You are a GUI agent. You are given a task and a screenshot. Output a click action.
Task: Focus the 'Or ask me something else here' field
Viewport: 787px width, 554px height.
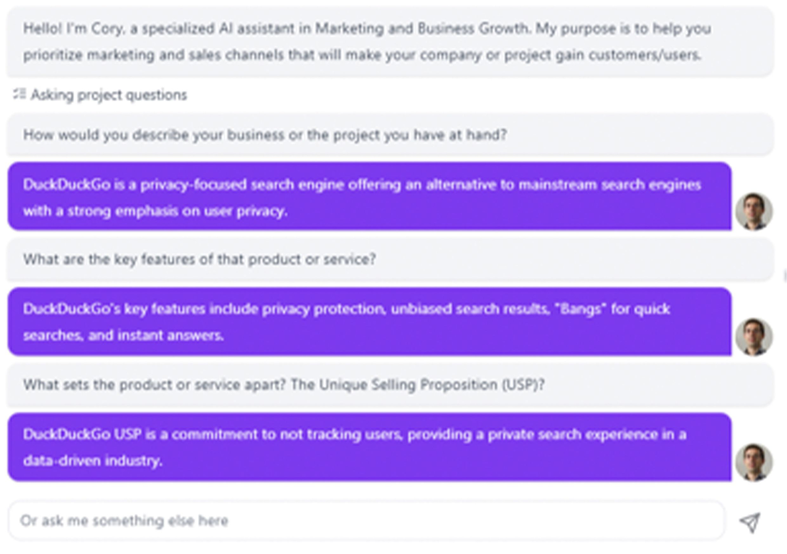pos(366,521)
